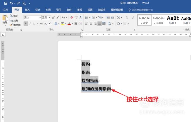Screen dimensions: 191x122
Task: Apply multilevel list
Action: [x=100, y=18]
